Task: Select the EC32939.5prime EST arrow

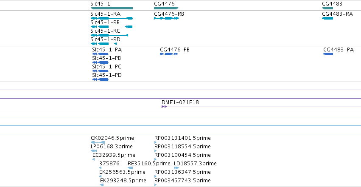Action: click(93, 159)
